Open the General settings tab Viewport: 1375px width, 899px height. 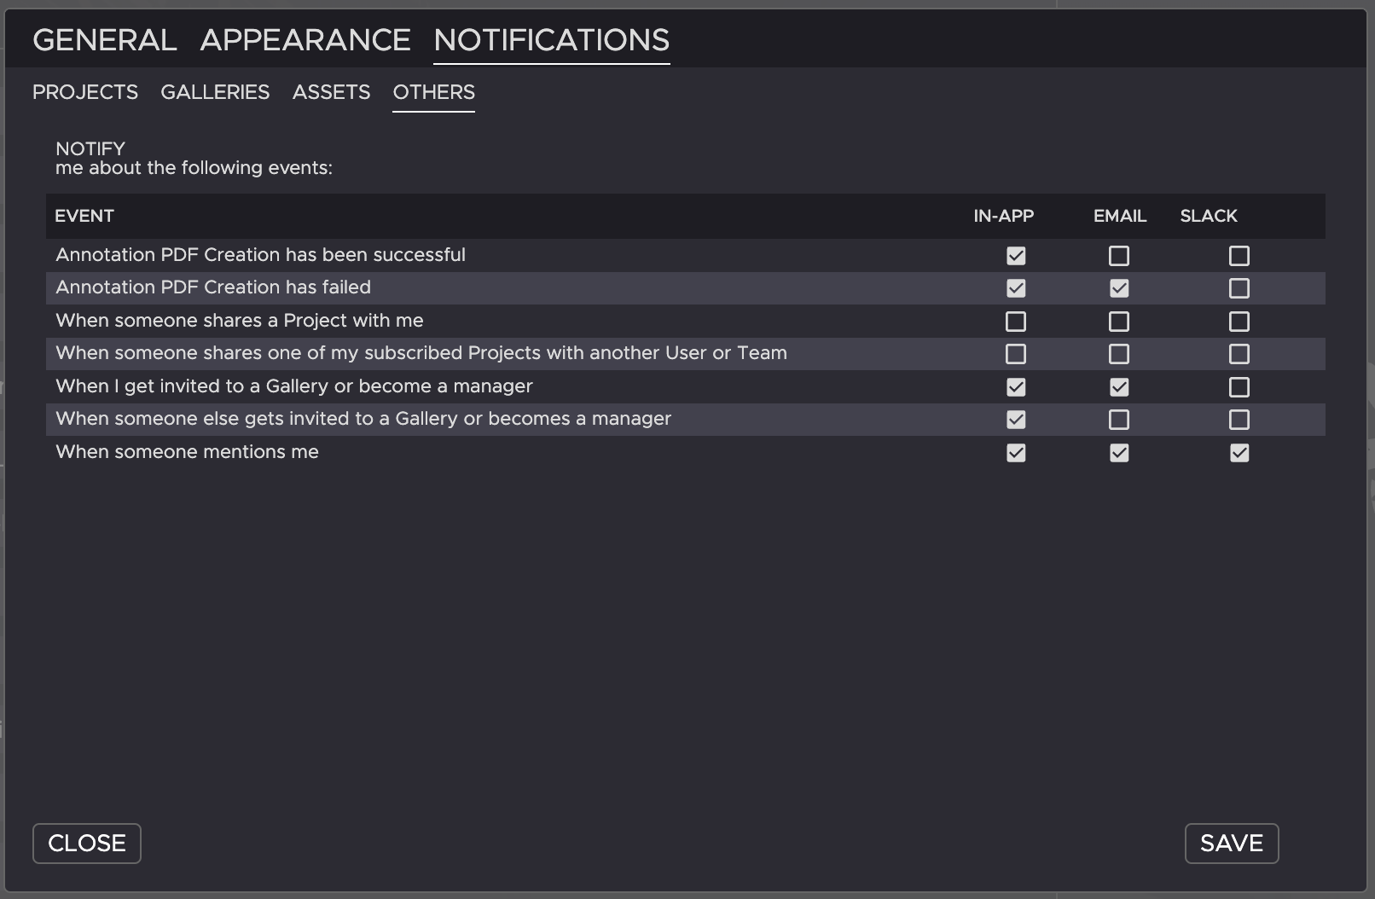[104, 40]
